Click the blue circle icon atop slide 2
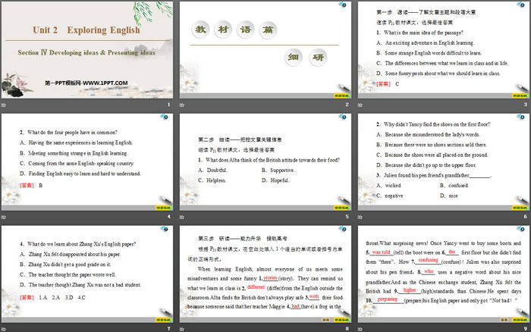This screenshot has height=332, width=531. tap(343, 5)
